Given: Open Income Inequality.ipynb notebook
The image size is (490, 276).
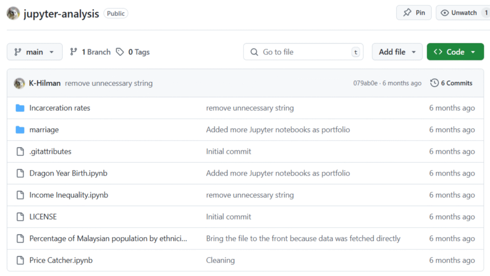Looking at the screenshot, I should point(69,195).
